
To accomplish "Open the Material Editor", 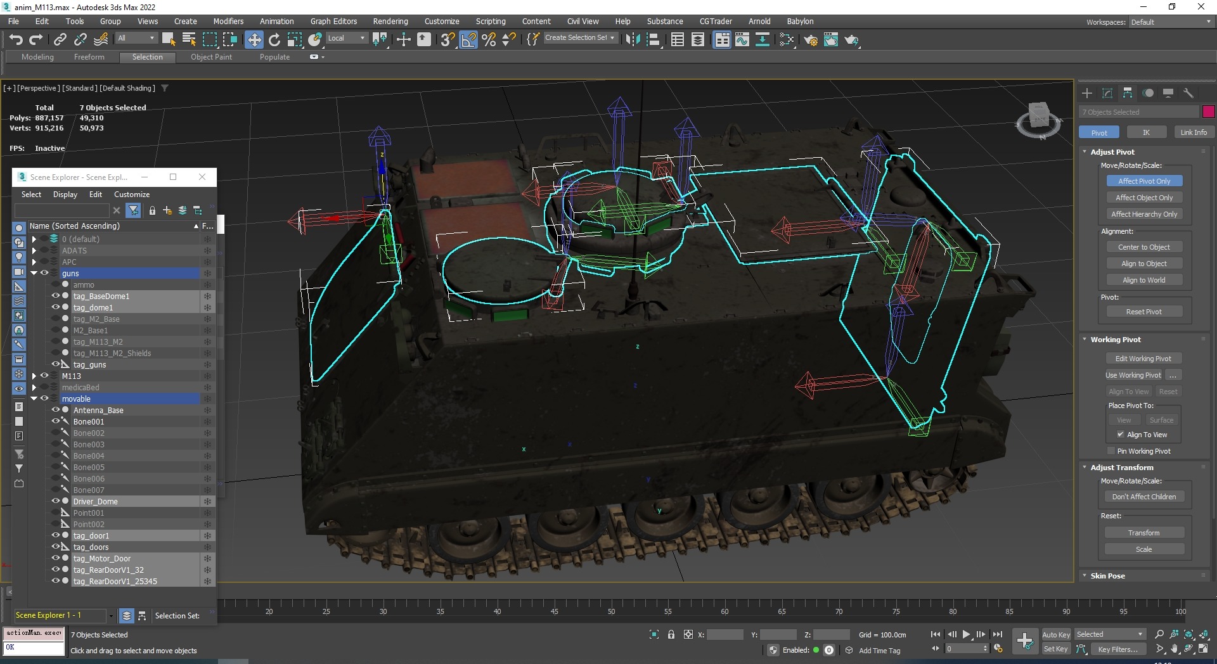I will pos(787,40).
